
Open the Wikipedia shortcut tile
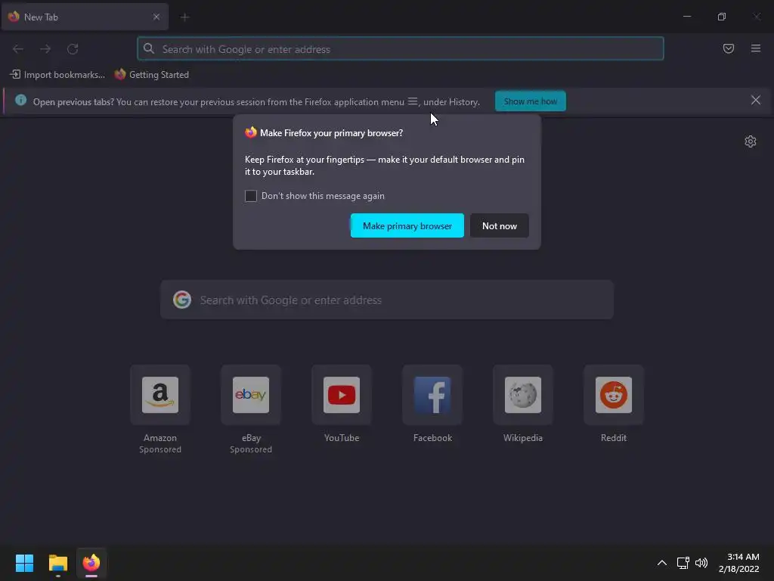pos(523,404)
